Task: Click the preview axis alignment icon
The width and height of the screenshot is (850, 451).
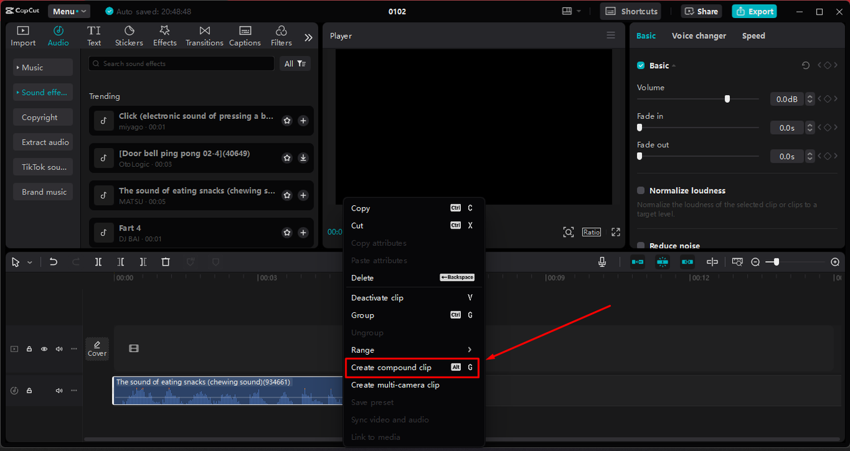Action: (x=713, y=262)
